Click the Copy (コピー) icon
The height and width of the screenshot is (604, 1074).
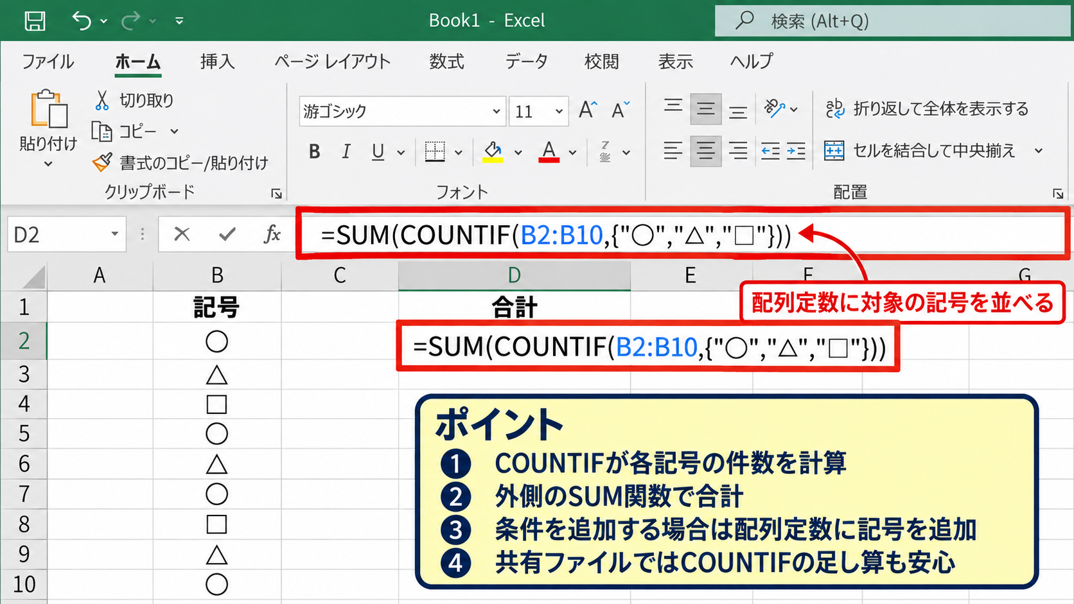[x=101, y=131]
